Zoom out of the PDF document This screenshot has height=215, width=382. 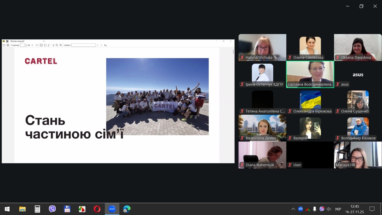coord(57,45)
